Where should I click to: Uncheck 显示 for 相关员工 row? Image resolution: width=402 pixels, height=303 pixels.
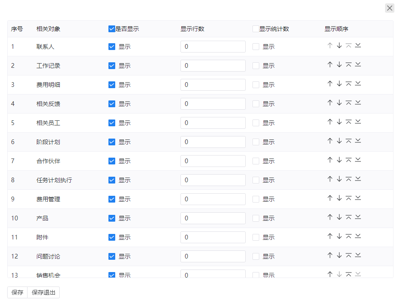pos(112,123)
